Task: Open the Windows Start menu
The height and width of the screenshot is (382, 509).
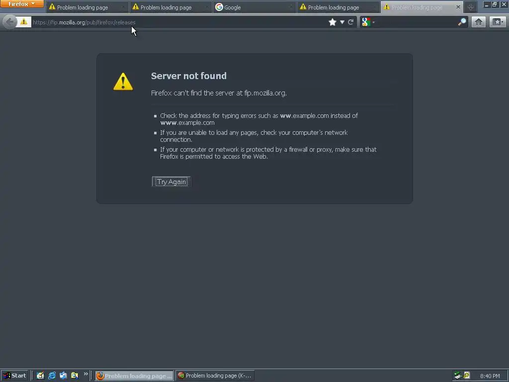Action: (14, 376)
